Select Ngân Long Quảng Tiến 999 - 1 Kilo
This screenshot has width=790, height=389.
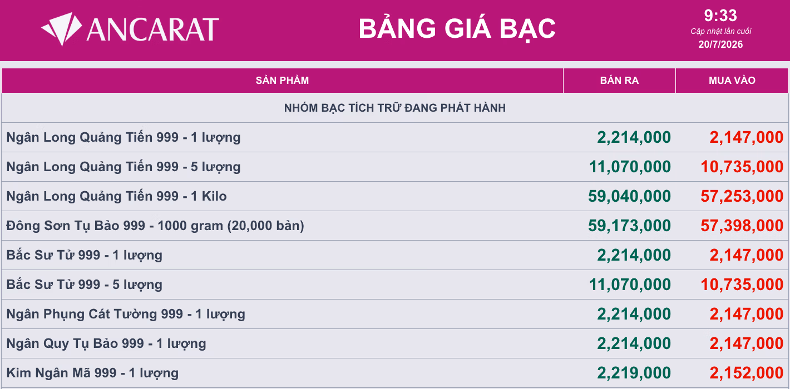[395, 196]
